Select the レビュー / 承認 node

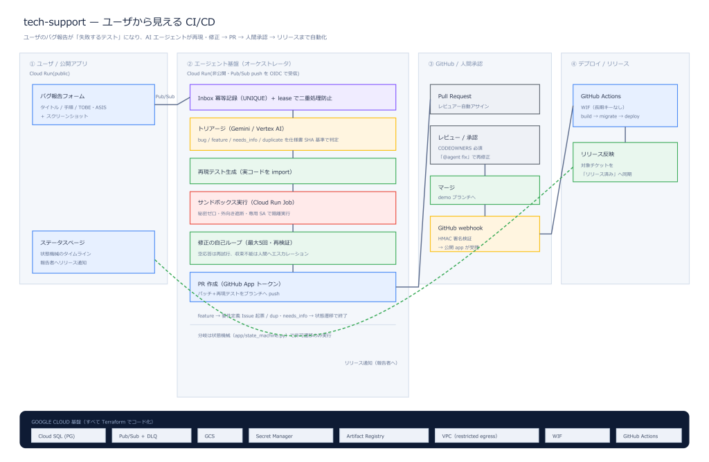(x=485, y=145)
